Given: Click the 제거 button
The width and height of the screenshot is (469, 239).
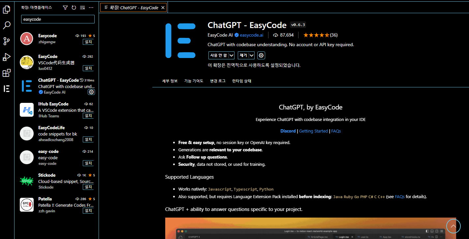Looking at the screenshot, I should [x=243, y=55].
